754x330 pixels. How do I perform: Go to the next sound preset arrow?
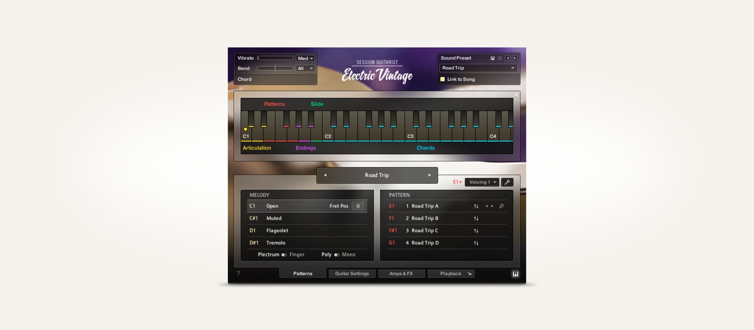515,58
